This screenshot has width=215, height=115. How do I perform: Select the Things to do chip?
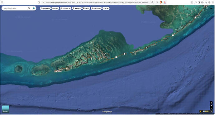[x=65, y=8]
